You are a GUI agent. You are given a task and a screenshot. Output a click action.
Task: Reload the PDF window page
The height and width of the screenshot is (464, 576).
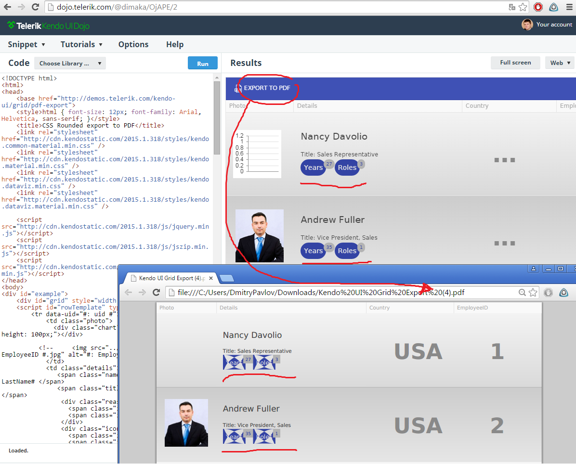tap(157, 292)
